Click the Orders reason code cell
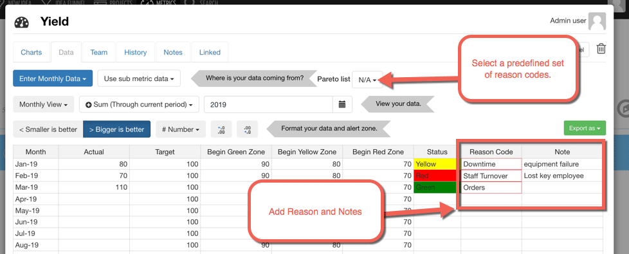Image resolution: width=629 pixels, height=254 pixels. [491, 187]
